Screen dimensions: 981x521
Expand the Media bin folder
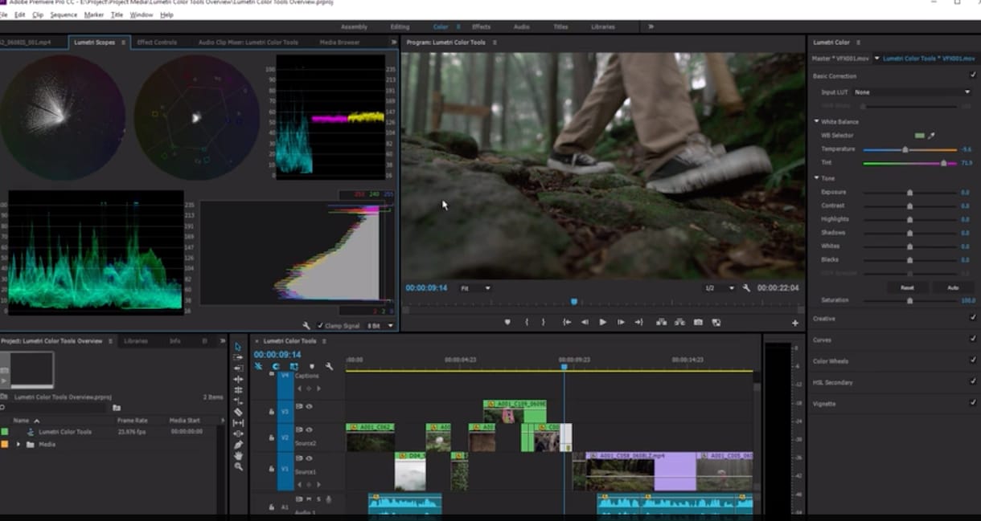click(x=18, y=444)
